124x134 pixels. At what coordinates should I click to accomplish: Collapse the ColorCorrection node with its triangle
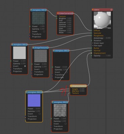(58, 13)
